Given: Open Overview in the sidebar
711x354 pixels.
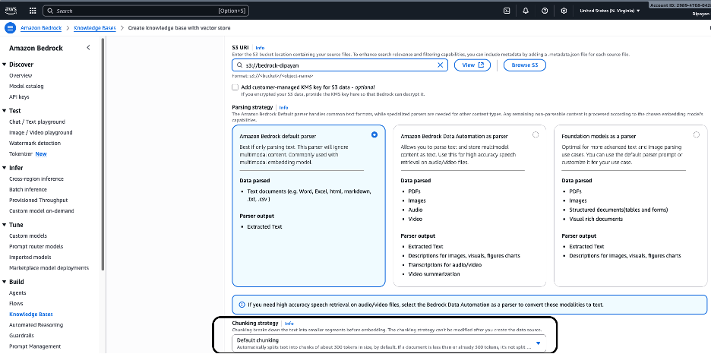Looking at the screenshot, I should [21, 76].
